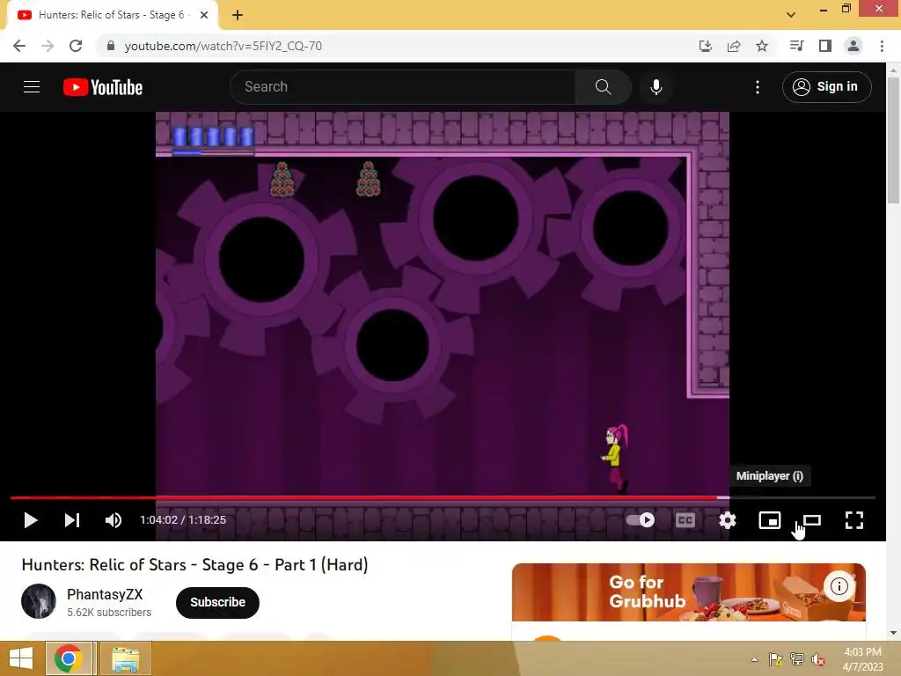
Task: Show ad info on Grubhub banner
Action: pyautogui.click(x=839, y=586)
